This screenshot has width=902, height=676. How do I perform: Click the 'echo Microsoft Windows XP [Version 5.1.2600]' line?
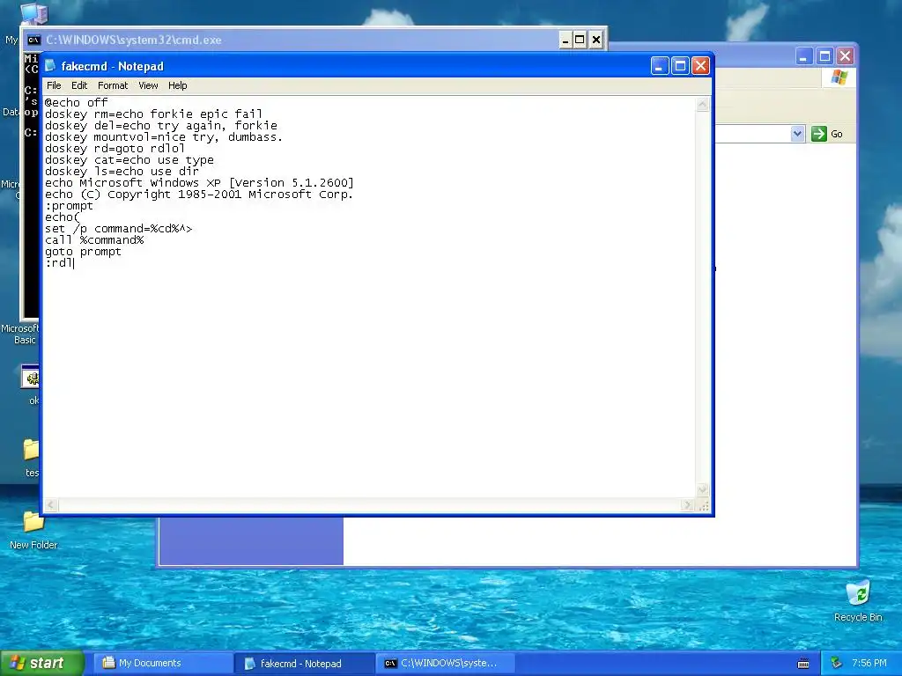199,183
